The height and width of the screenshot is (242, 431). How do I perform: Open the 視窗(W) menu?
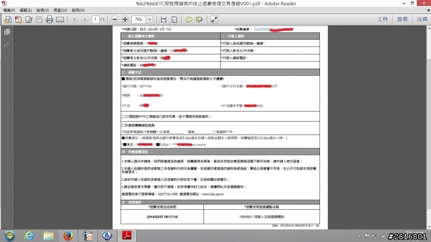point(60,10)
